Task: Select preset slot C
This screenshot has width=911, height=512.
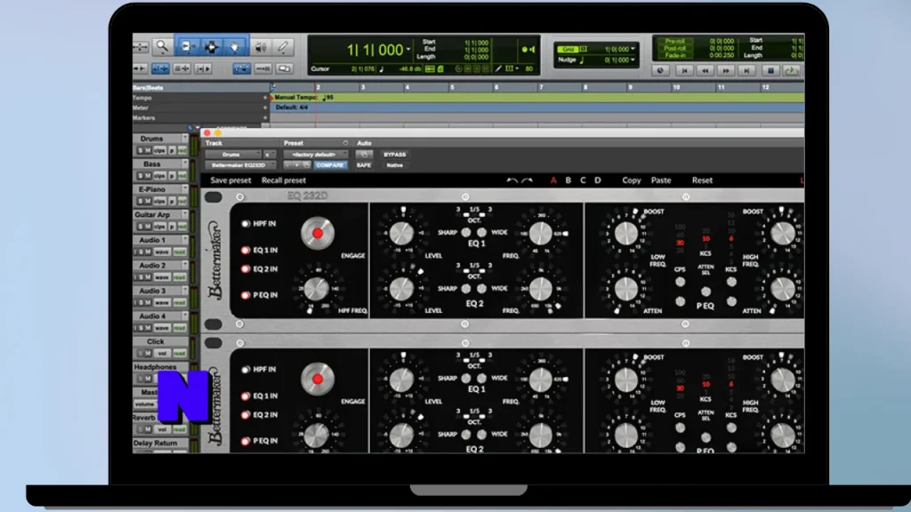Action: point(583,180)
